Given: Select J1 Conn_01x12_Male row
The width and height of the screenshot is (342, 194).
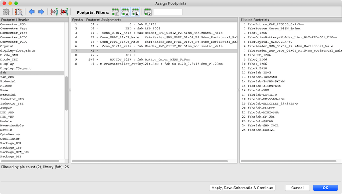Looking at the screenshot, I should [154, 33].
